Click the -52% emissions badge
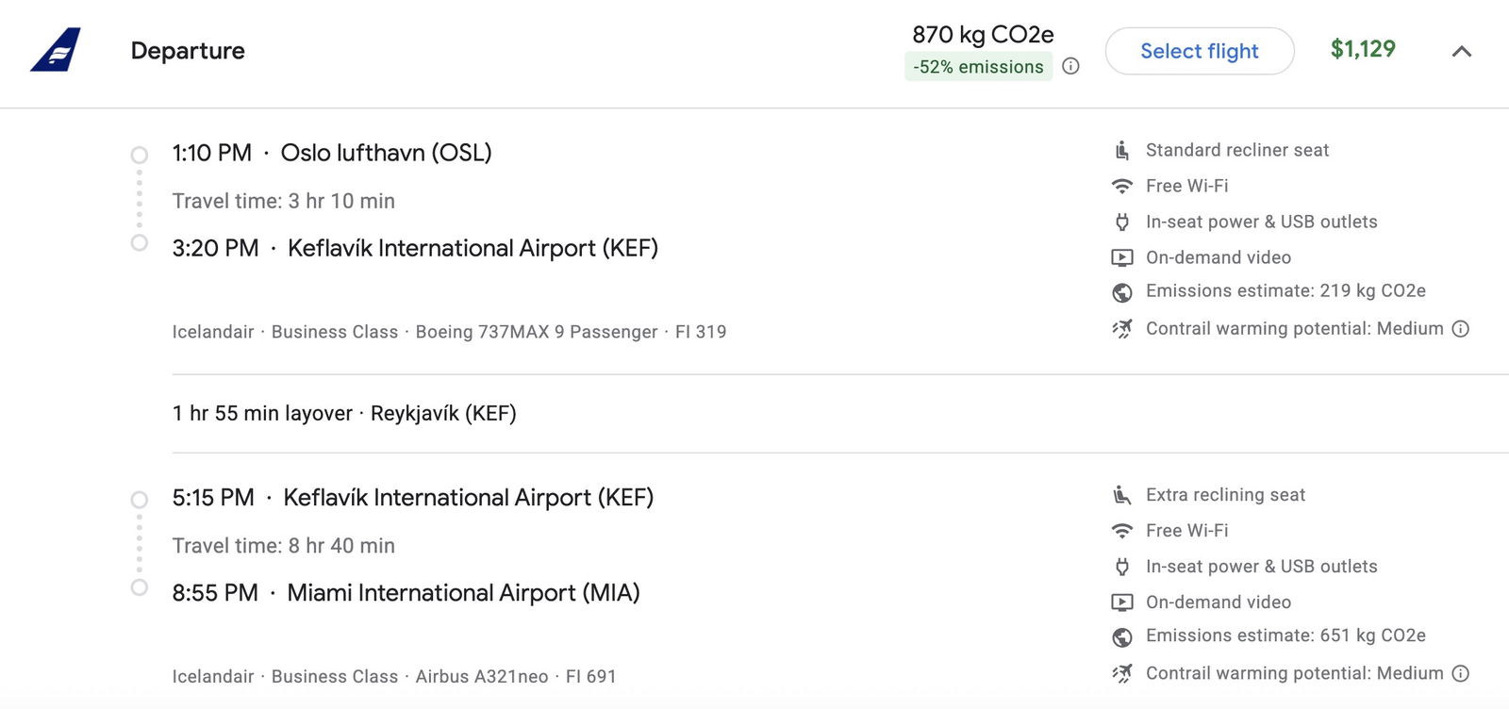Screen dimensions: 1509x709 (x=978, y=67)
